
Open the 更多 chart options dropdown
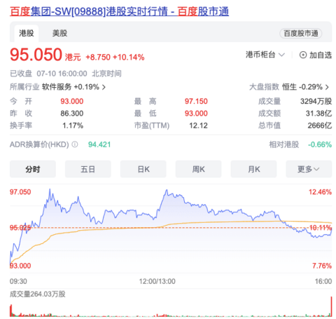[309, 169]
